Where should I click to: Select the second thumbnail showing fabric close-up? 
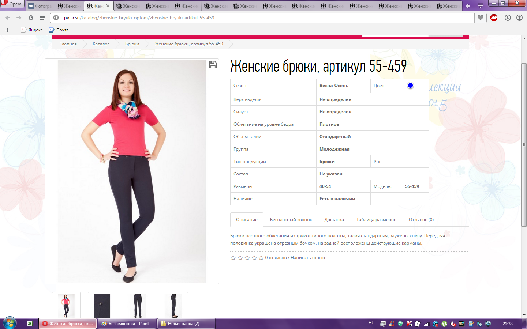click(102, 305)
